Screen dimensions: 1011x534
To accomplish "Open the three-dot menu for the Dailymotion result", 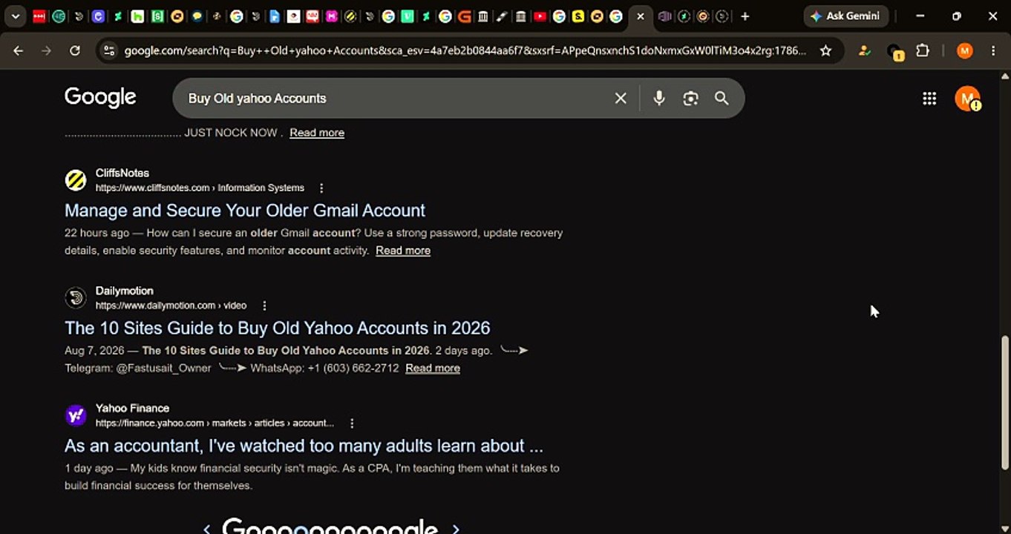I will coord(264,306).
